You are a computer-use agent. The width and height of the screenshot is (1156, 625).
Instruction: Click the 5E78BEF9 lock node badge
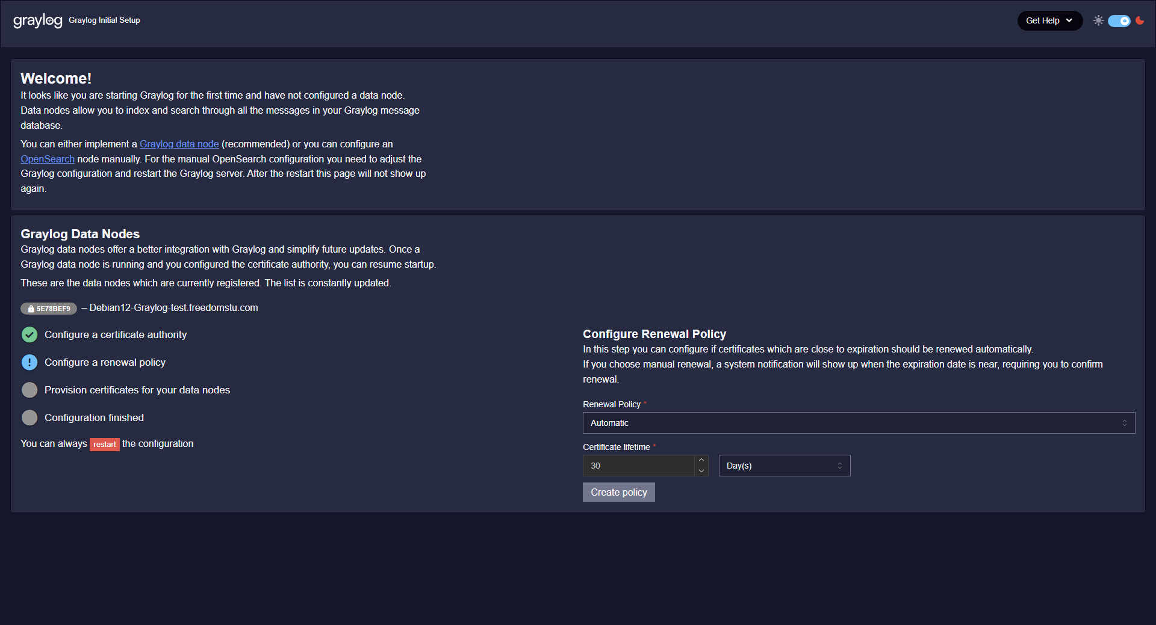(49, 309)
